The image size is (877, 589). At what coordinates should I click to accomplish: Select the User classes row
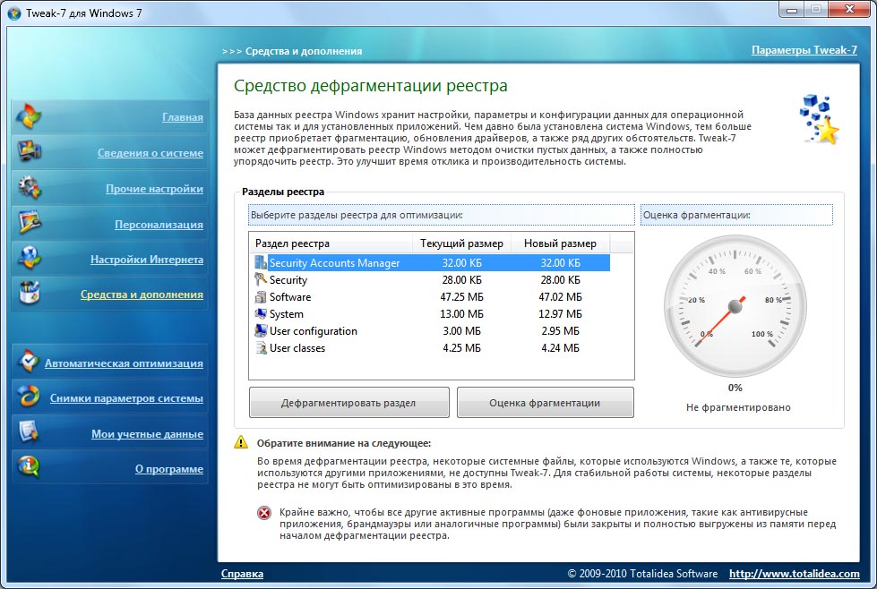(x=431, y=347)
